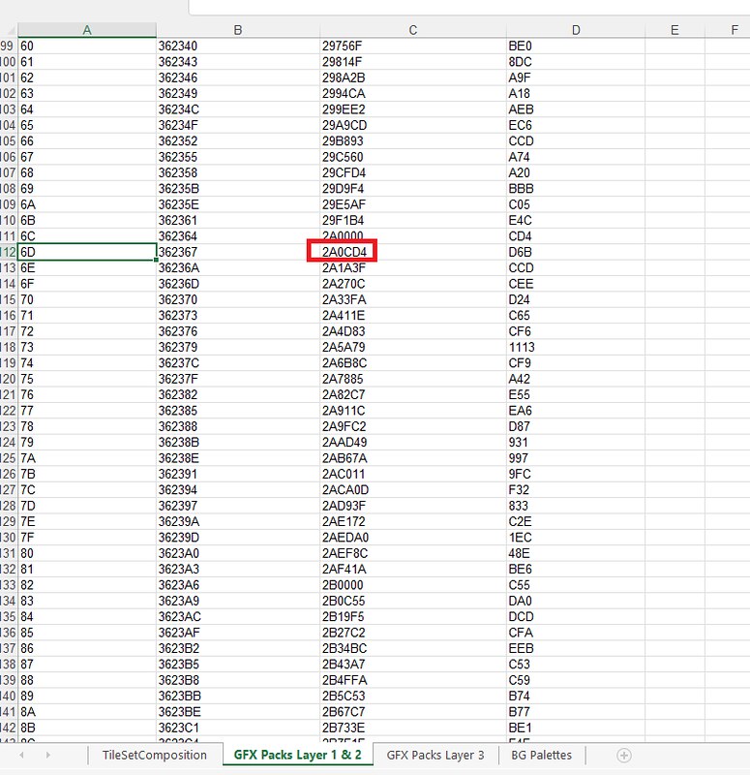Open the TileSetComposition sheet tab

155,755
